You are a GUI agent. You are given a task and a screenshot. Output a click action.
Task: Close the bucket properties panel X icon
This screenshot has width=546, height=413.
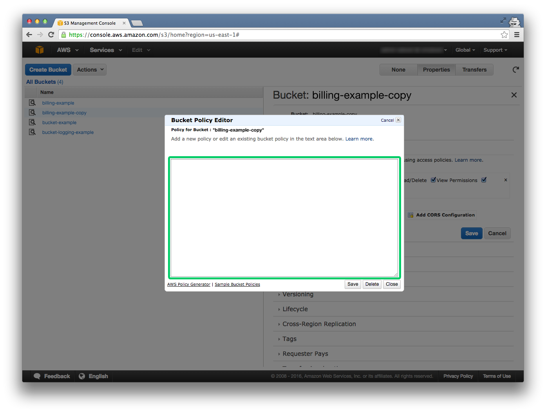click(x=514, y=95)
